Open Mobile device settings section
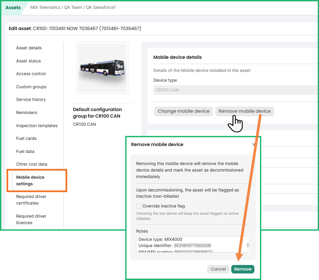 30,180
